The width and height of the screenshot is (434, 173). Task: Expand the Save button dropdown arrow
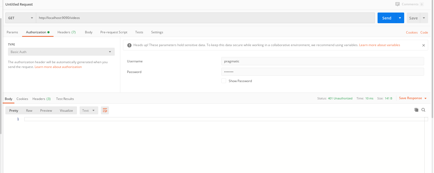pyautogui.click(x=424, y=18)
